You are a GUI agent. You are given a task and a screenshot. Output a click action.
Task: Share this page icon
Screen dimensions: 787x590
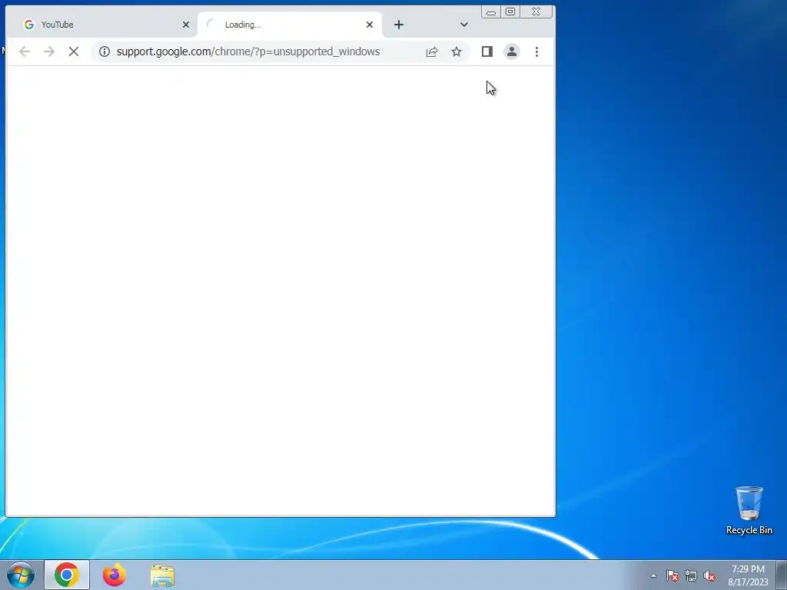tap(432, 51)
